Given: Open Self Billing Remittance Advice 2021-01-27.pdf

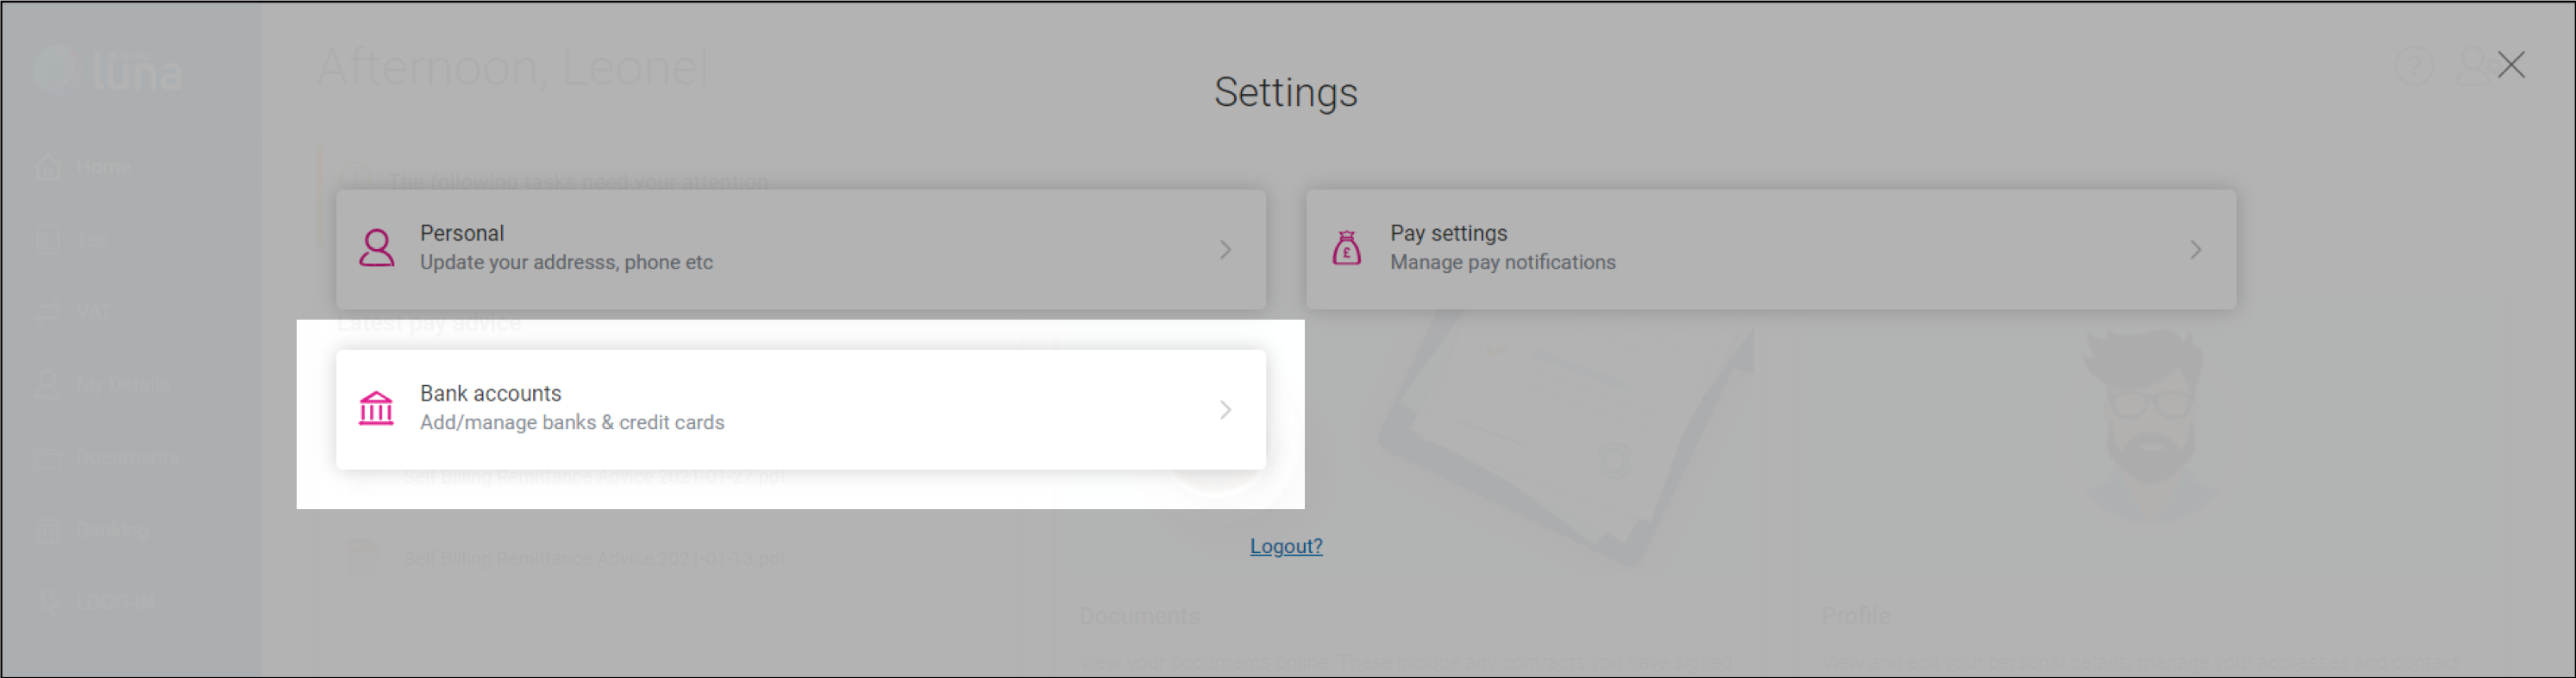Looking at the screenshot, I should [x=595, y=476].
